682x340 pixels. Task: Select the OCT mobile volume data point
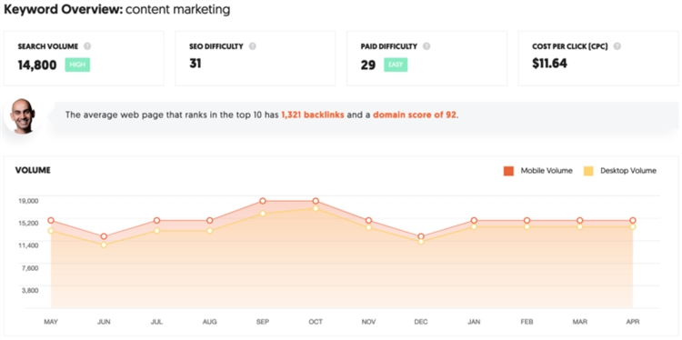316,201
